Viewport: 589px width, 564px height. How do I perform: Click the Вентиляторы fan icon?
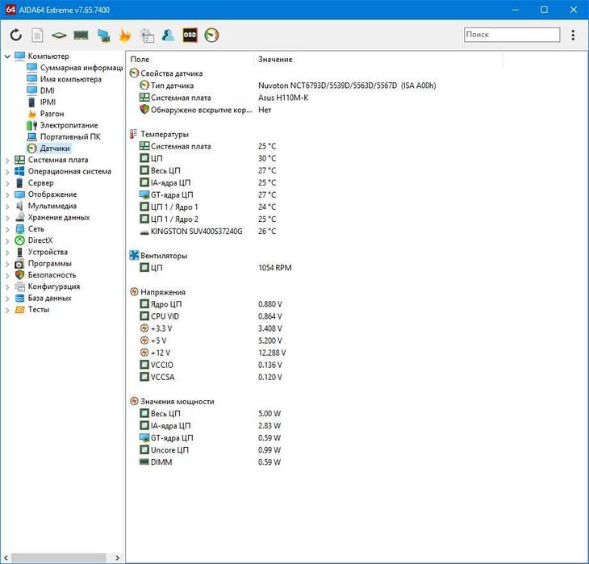[x=134, y=256]
